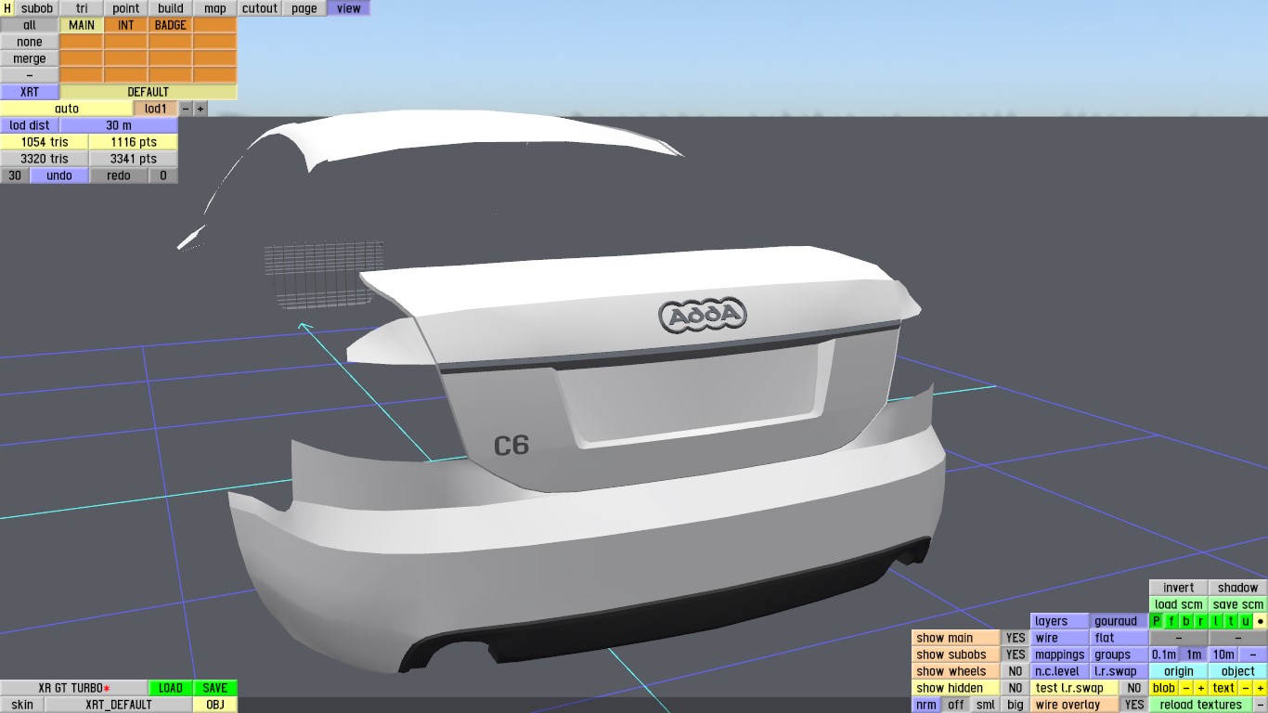
Task: Click the dash button under merge
Action: (x=30, y=75)
